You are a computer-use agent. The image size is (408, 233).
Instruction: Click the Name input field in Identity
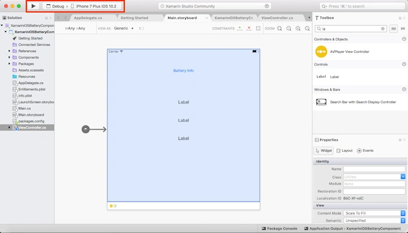[374, 169]
